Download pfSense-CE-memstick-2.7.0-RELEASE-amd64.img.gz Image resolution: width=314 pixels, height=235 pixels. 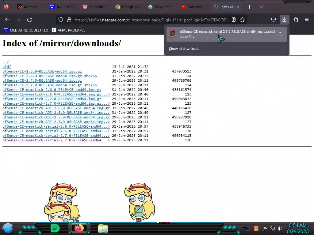tap(52, 99)
